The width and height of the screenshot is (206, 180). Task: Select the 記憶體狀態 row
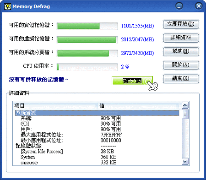coord(97,146)
